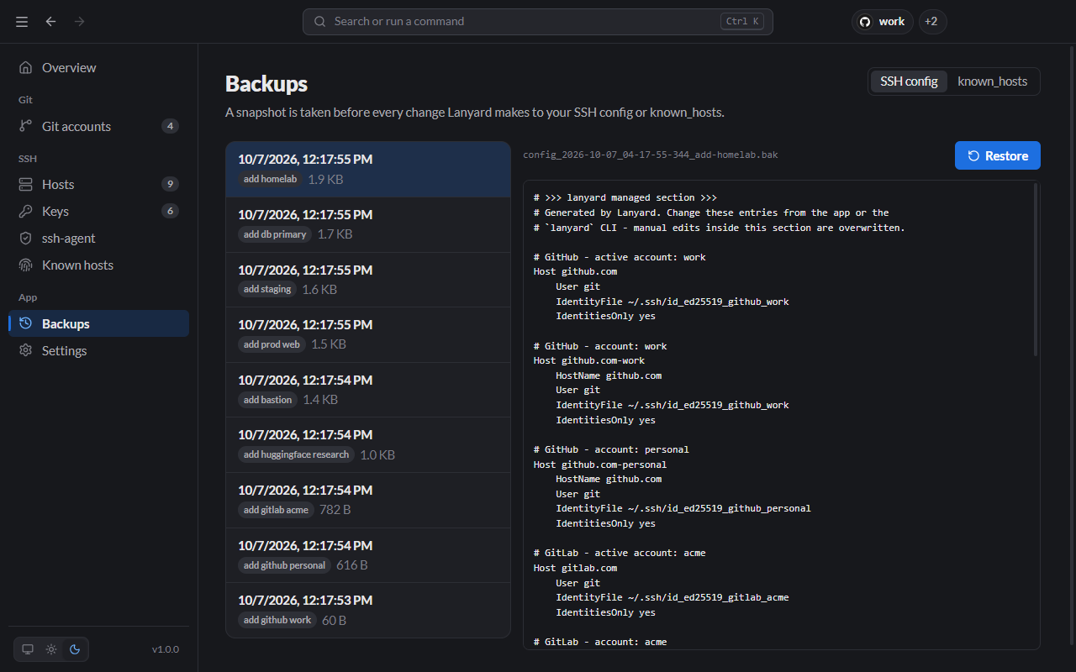Click the Restore button's circular arrow icon
Viewport: 1076px width, 672px height.
973,156
